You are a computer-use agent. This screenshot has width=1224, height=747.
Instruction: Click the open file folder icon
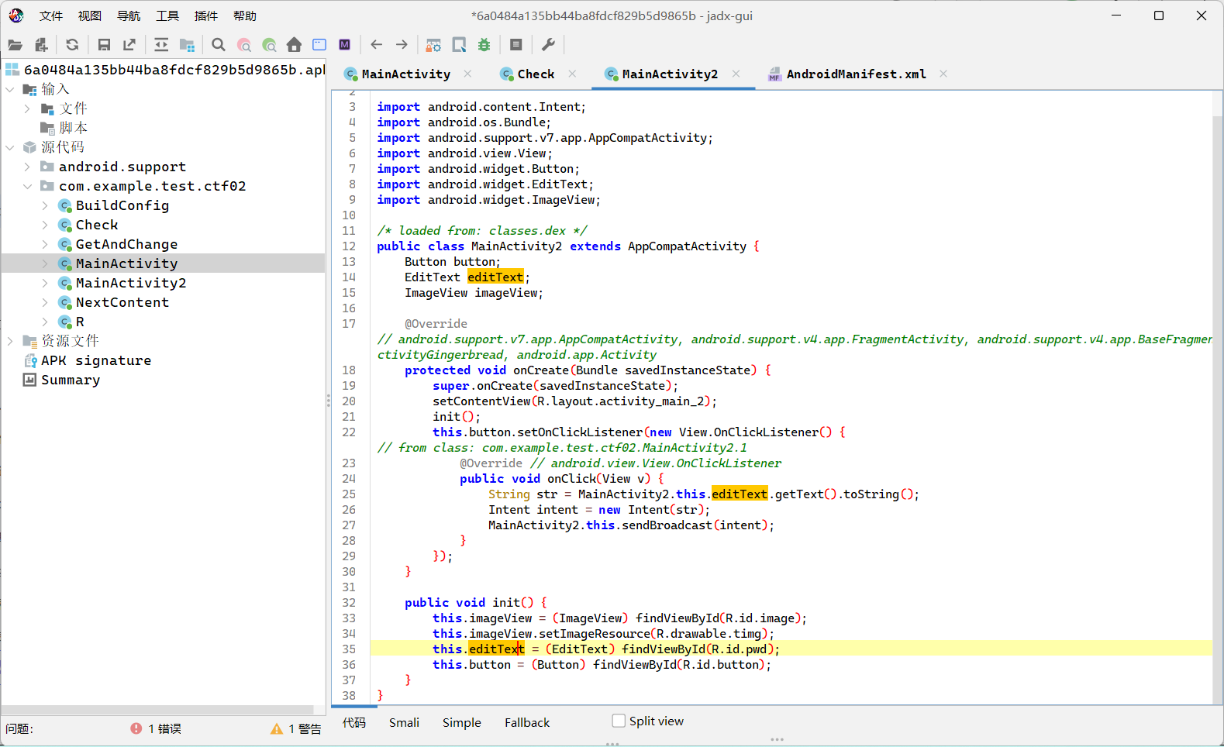(15, 45)
